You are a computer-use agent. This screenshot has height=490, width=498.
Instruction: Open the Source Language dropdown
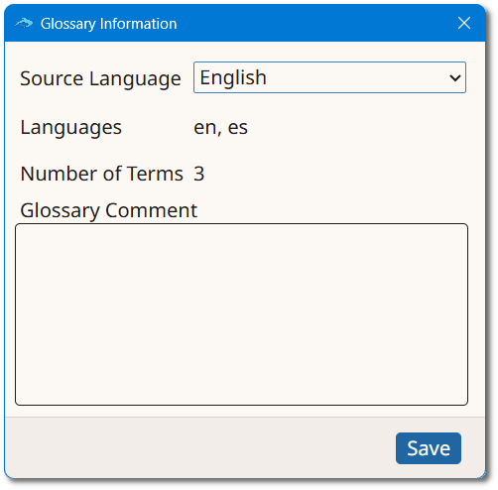tap(329, 77)
